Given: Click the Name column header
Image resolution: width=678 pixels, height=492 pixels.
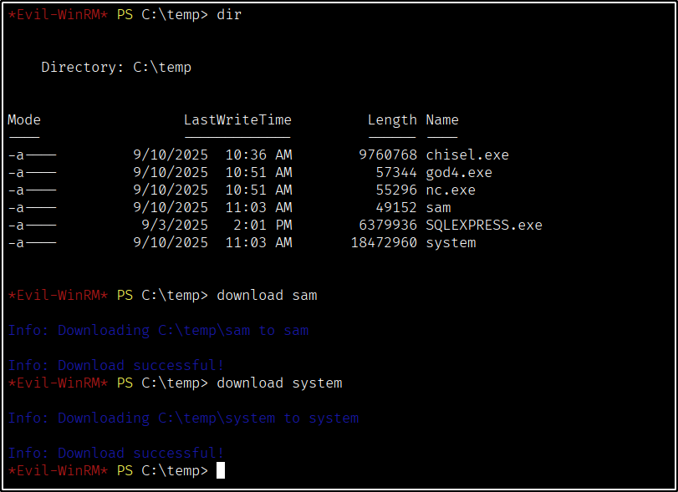Looking at the screenshot, I should click(x=441, y=120).
